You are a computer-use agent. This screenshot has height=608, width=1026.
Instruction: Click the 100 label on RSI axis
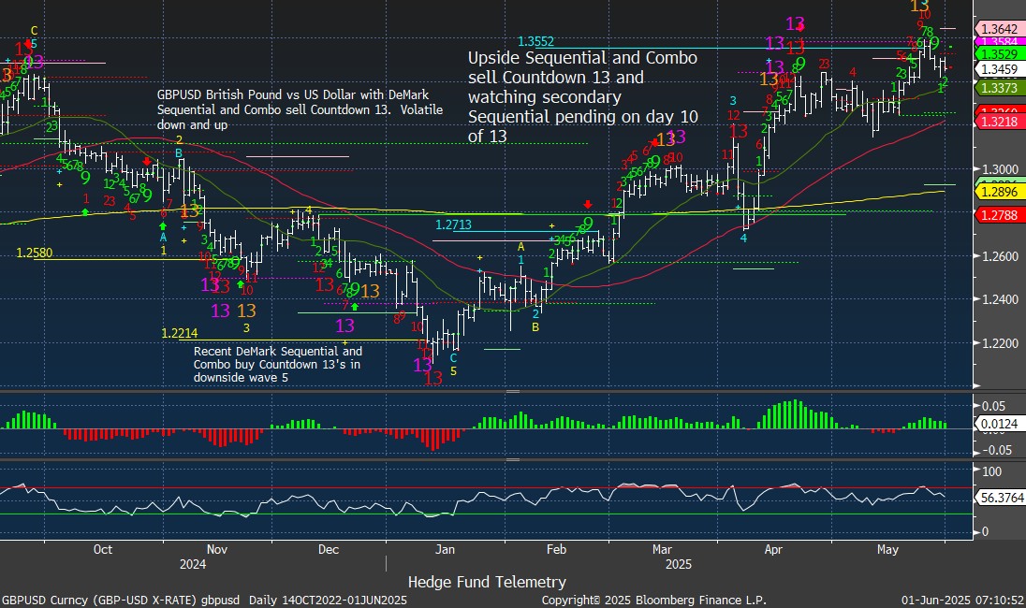click(992, 471)
